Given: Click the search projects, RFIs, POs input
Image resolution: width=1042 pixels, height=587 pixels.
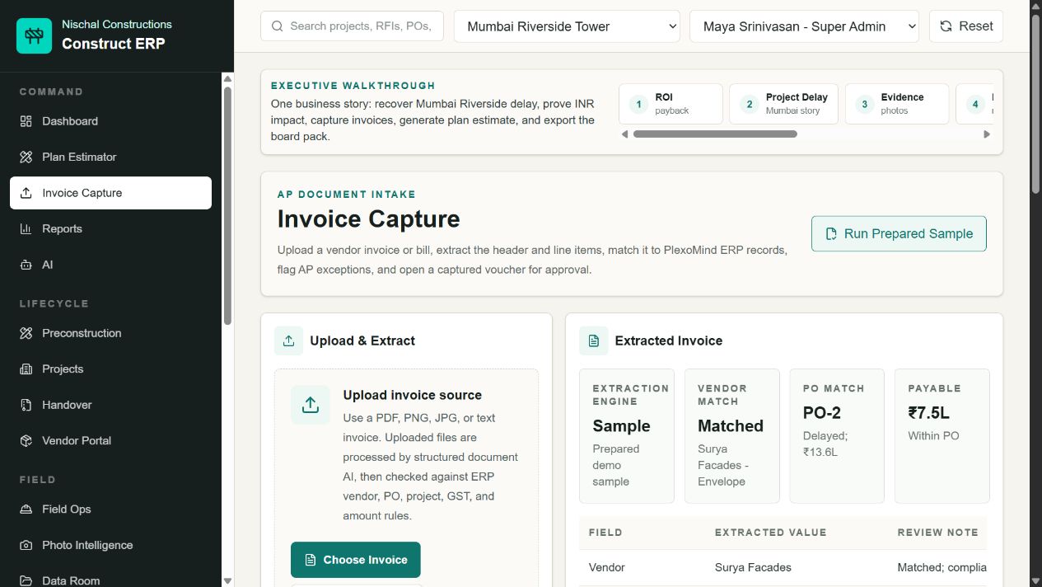Looking at the screenshot, I should (352, 26).
